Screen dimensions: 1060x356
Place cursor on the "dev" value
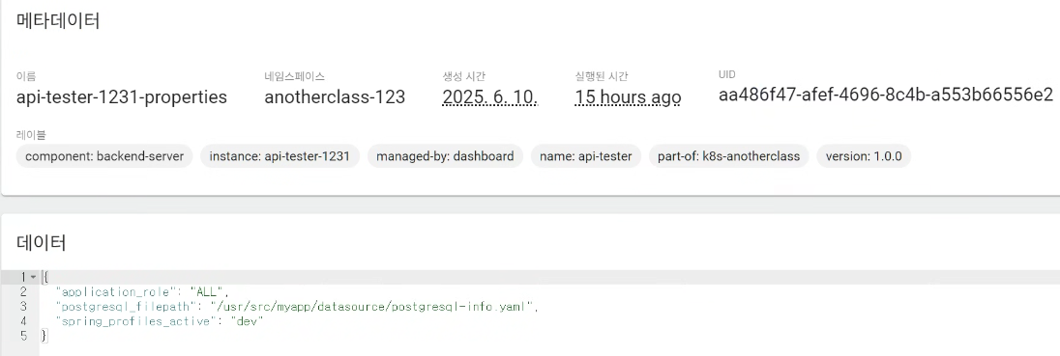[x=246, y=321]
